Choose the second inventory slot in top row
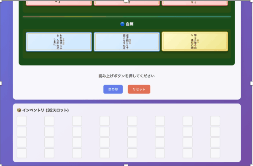Screen dimensions: 253x166 pos(49,121)
